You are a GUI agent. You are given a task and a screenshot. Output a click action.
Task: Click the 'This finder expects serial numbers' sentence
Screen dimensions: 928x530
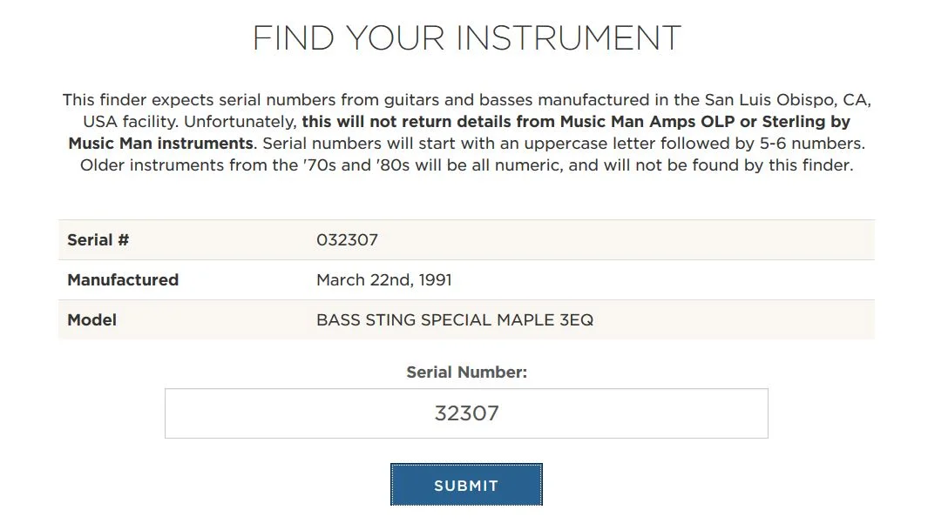(199, 100)
